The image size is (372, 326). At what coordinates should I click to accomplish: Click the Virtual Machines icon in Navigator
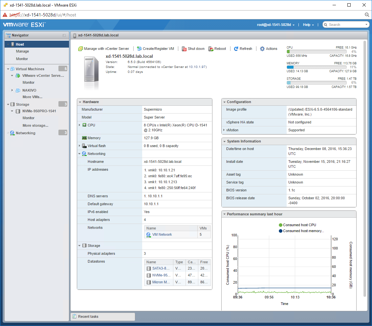coord(12,69)
